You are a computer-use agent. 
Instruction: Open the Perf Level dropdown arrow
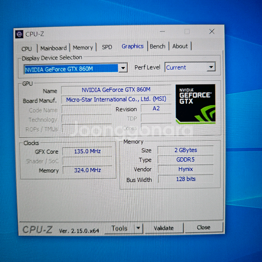click(211, 67)
